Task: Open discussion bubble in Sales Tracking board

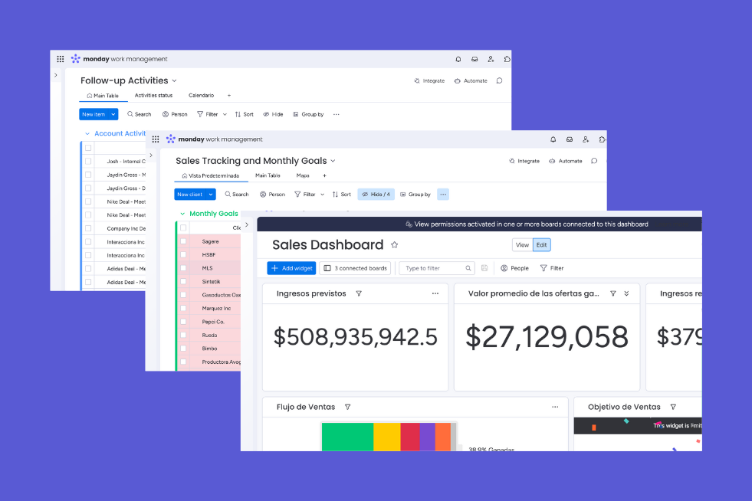Action: (594, 161)
